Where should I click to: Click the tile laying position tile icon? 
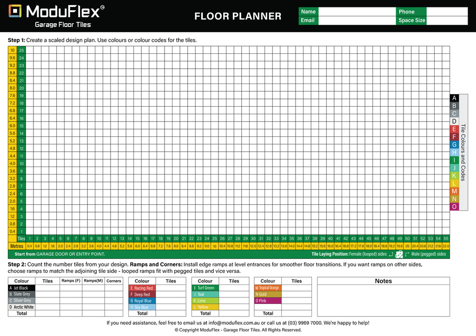click(x=399, y=254)
